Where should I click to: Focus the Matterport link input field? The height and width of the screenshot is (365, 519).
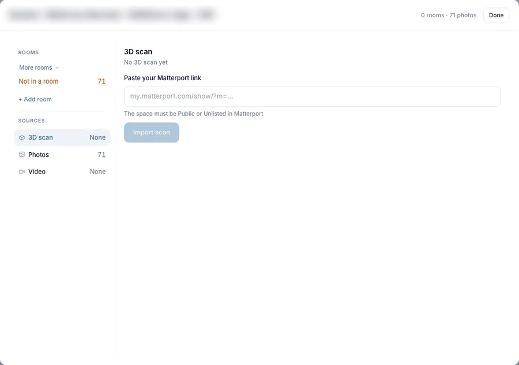[312, 96]
